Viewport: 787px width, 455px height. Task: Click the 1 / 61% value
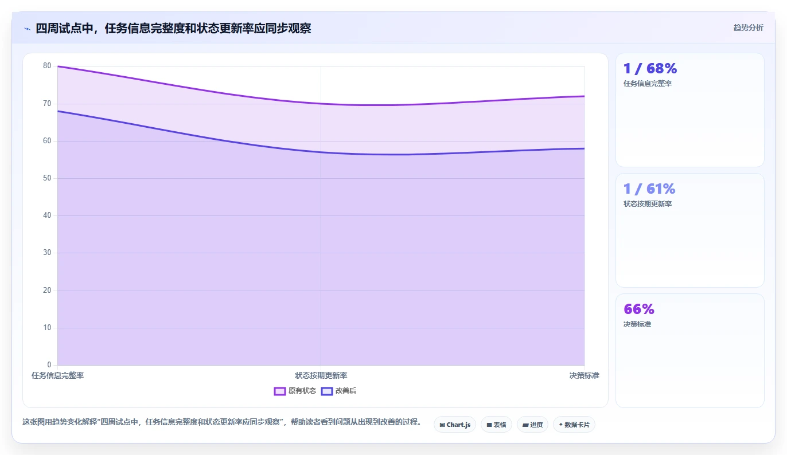[x=649, y=189]
